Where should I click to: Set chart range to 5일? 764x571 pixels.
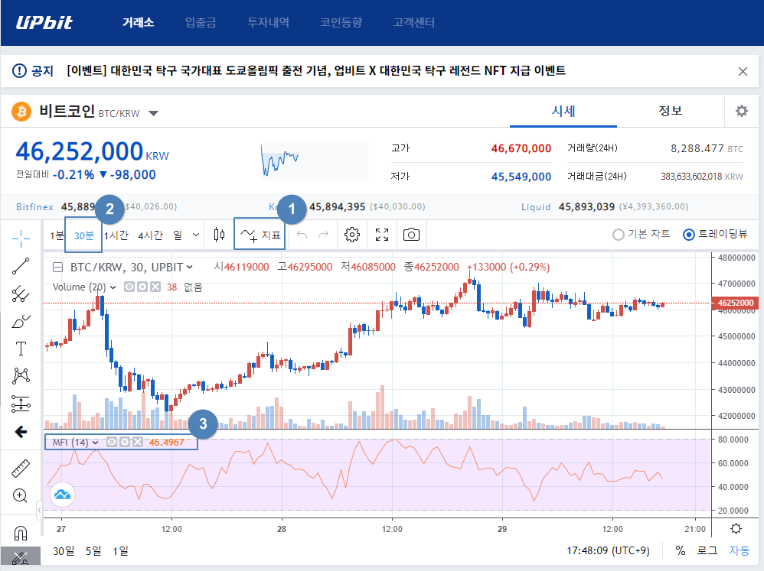pyautogui.click(x=93, y=550)
